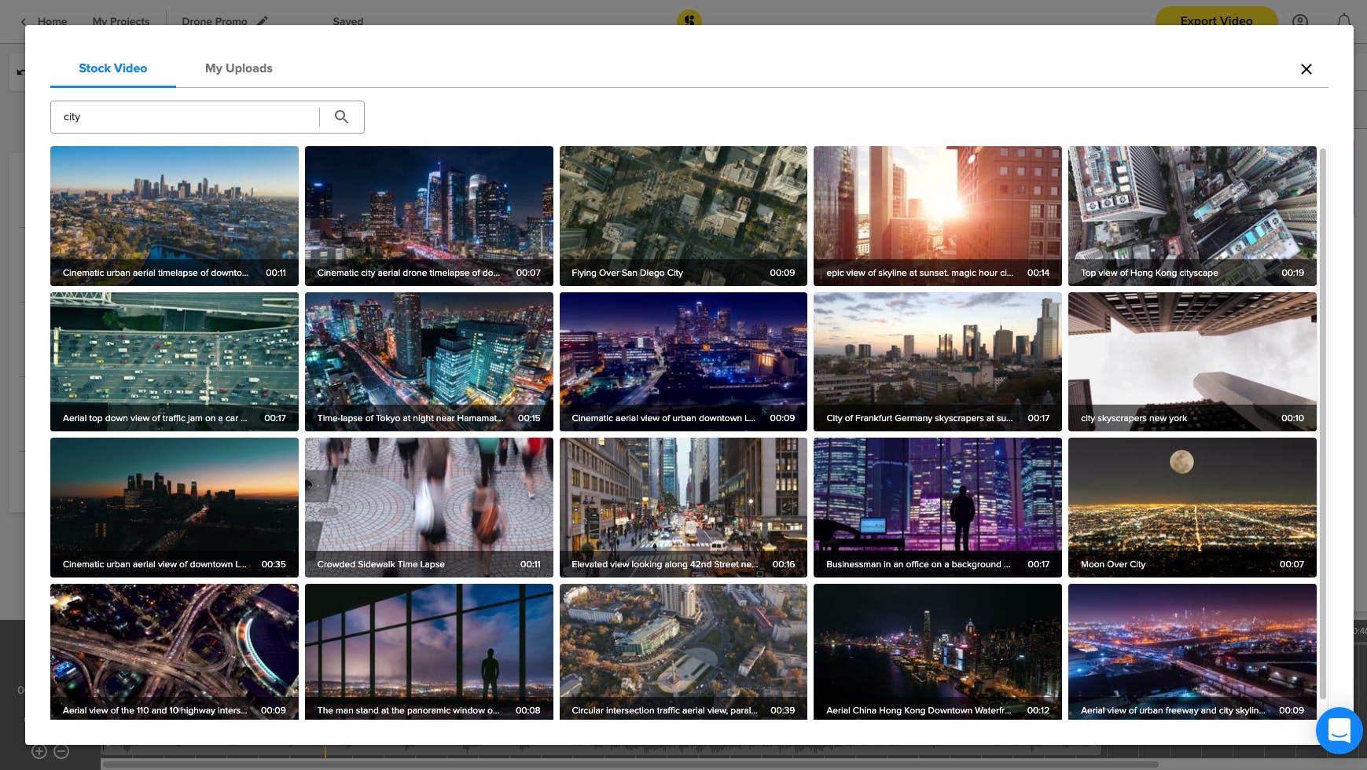This screenshot has height=770, width=1367.
Task: Click the back arrow next to Home
Action: pos(23,21)
